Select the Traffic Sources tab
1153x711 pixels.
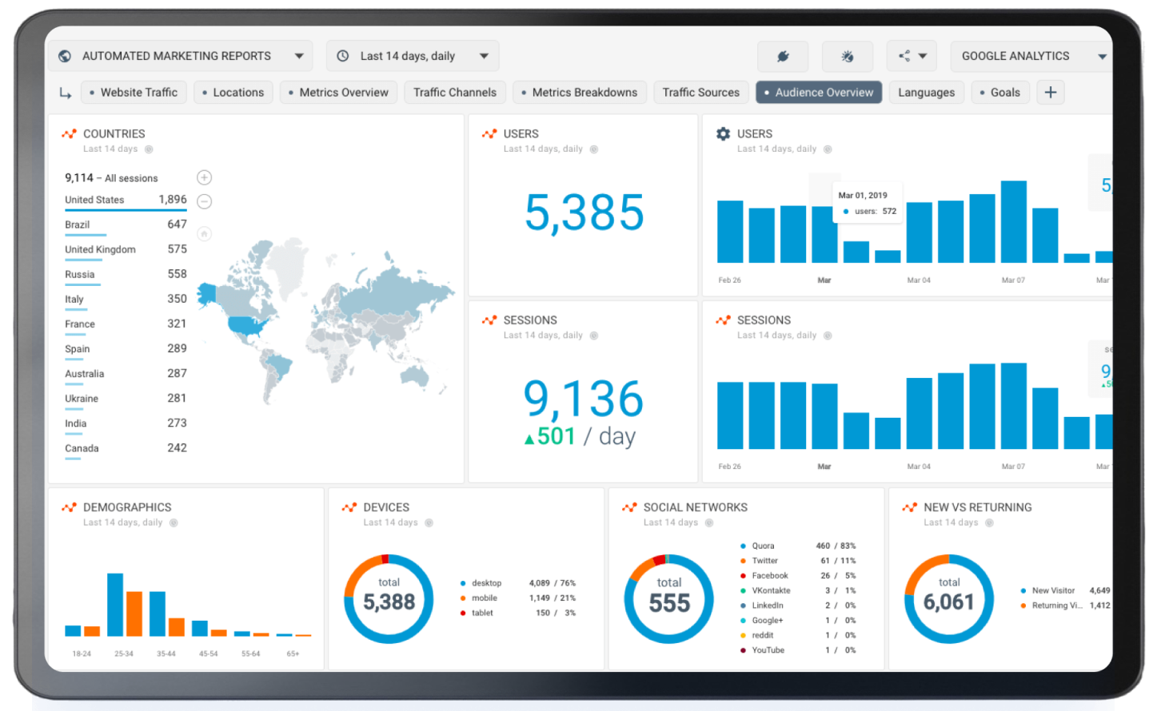click(x=701, y=93)
